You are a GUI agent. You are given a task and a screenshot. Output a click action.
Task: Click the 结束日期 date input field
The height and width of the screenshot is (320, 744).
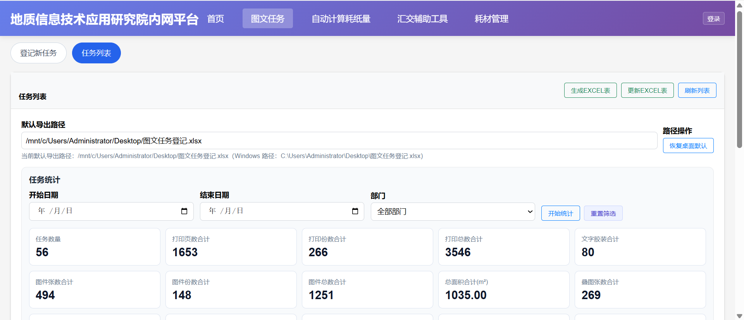[x=282, y=211]
